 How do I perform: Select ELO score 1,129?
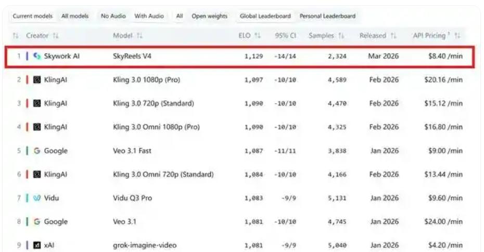click(x=254, y=57)
